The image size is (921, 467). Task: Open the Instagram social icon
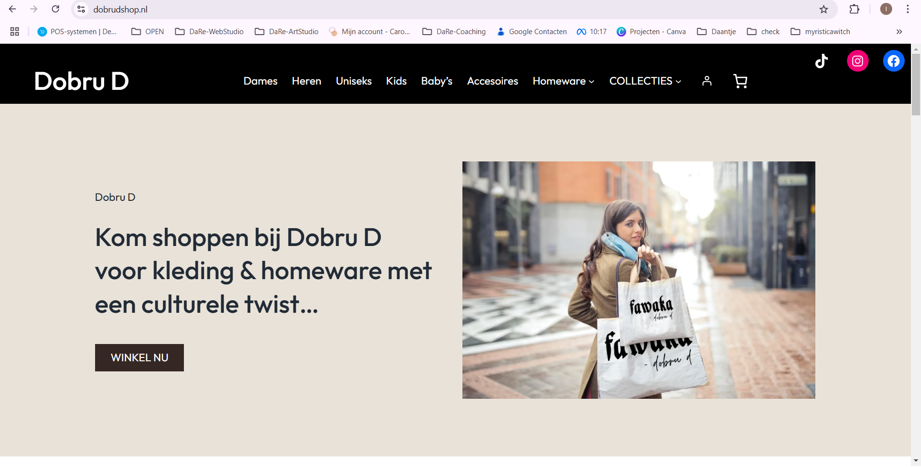858,61
